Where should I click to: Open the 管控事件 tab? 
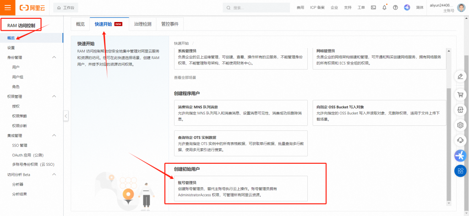(169, 24)
